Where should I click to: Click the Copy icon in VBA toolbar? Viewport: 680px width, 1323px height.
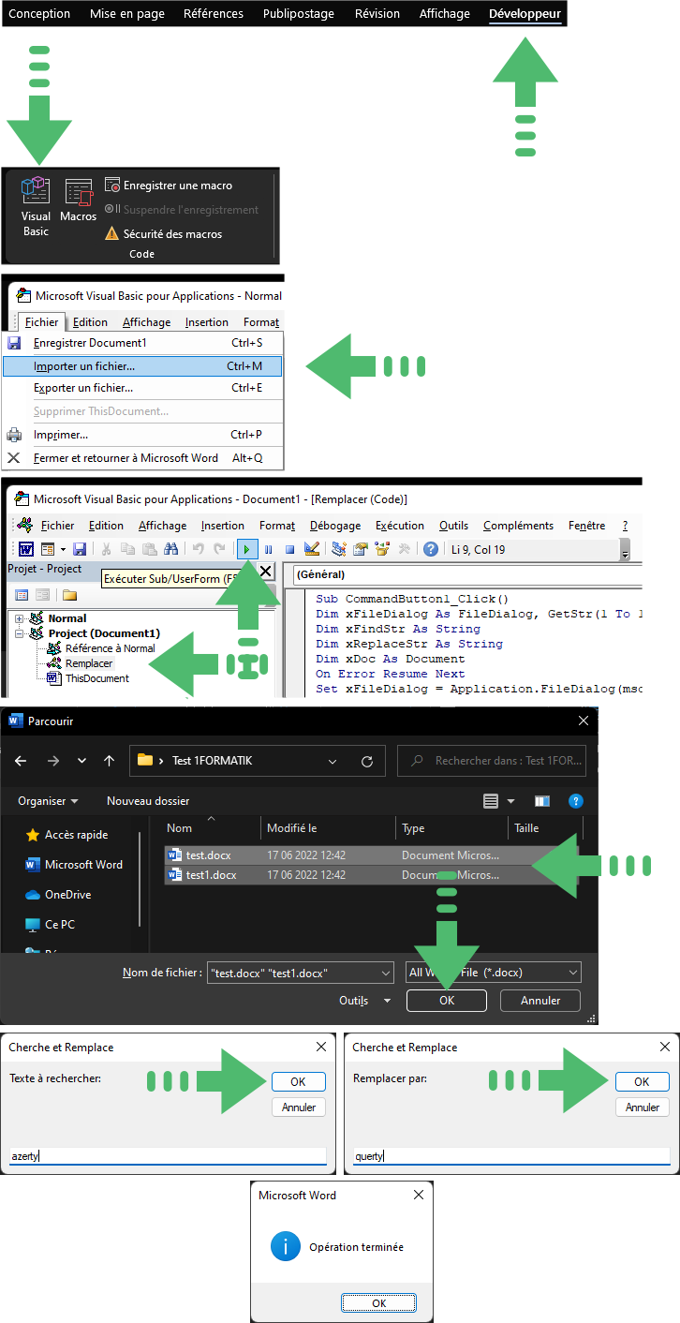pyautogui.click(x=127, y=549)
